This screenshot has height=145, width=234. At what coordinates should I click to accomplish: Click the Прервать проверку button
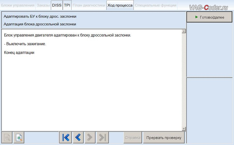coord(164,138)
